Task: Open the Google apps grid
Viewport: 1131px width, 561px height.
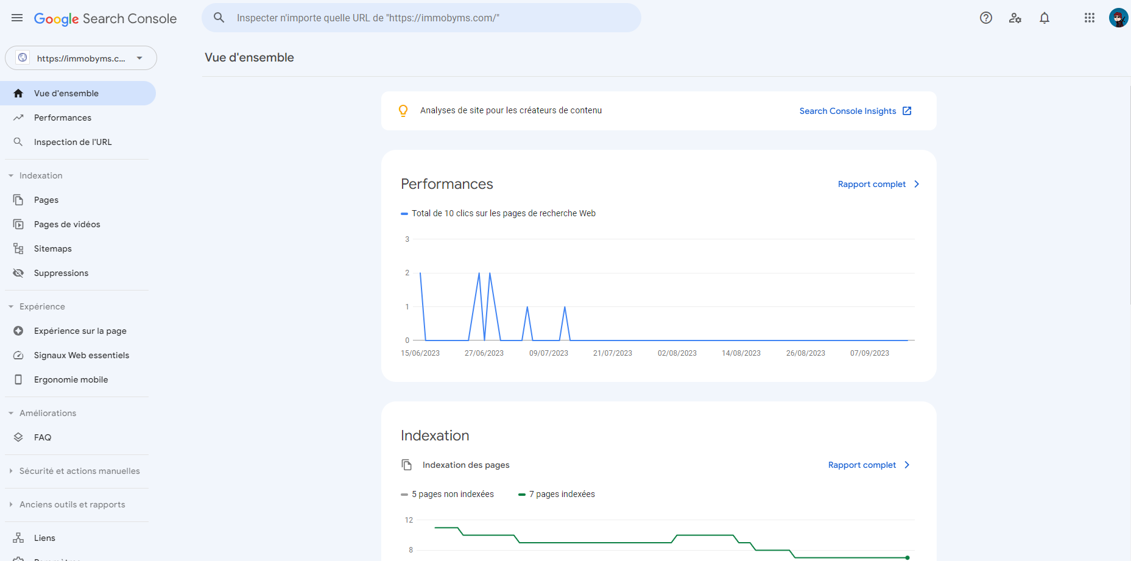Action: pyautogui.click(x=1089, y=18)
